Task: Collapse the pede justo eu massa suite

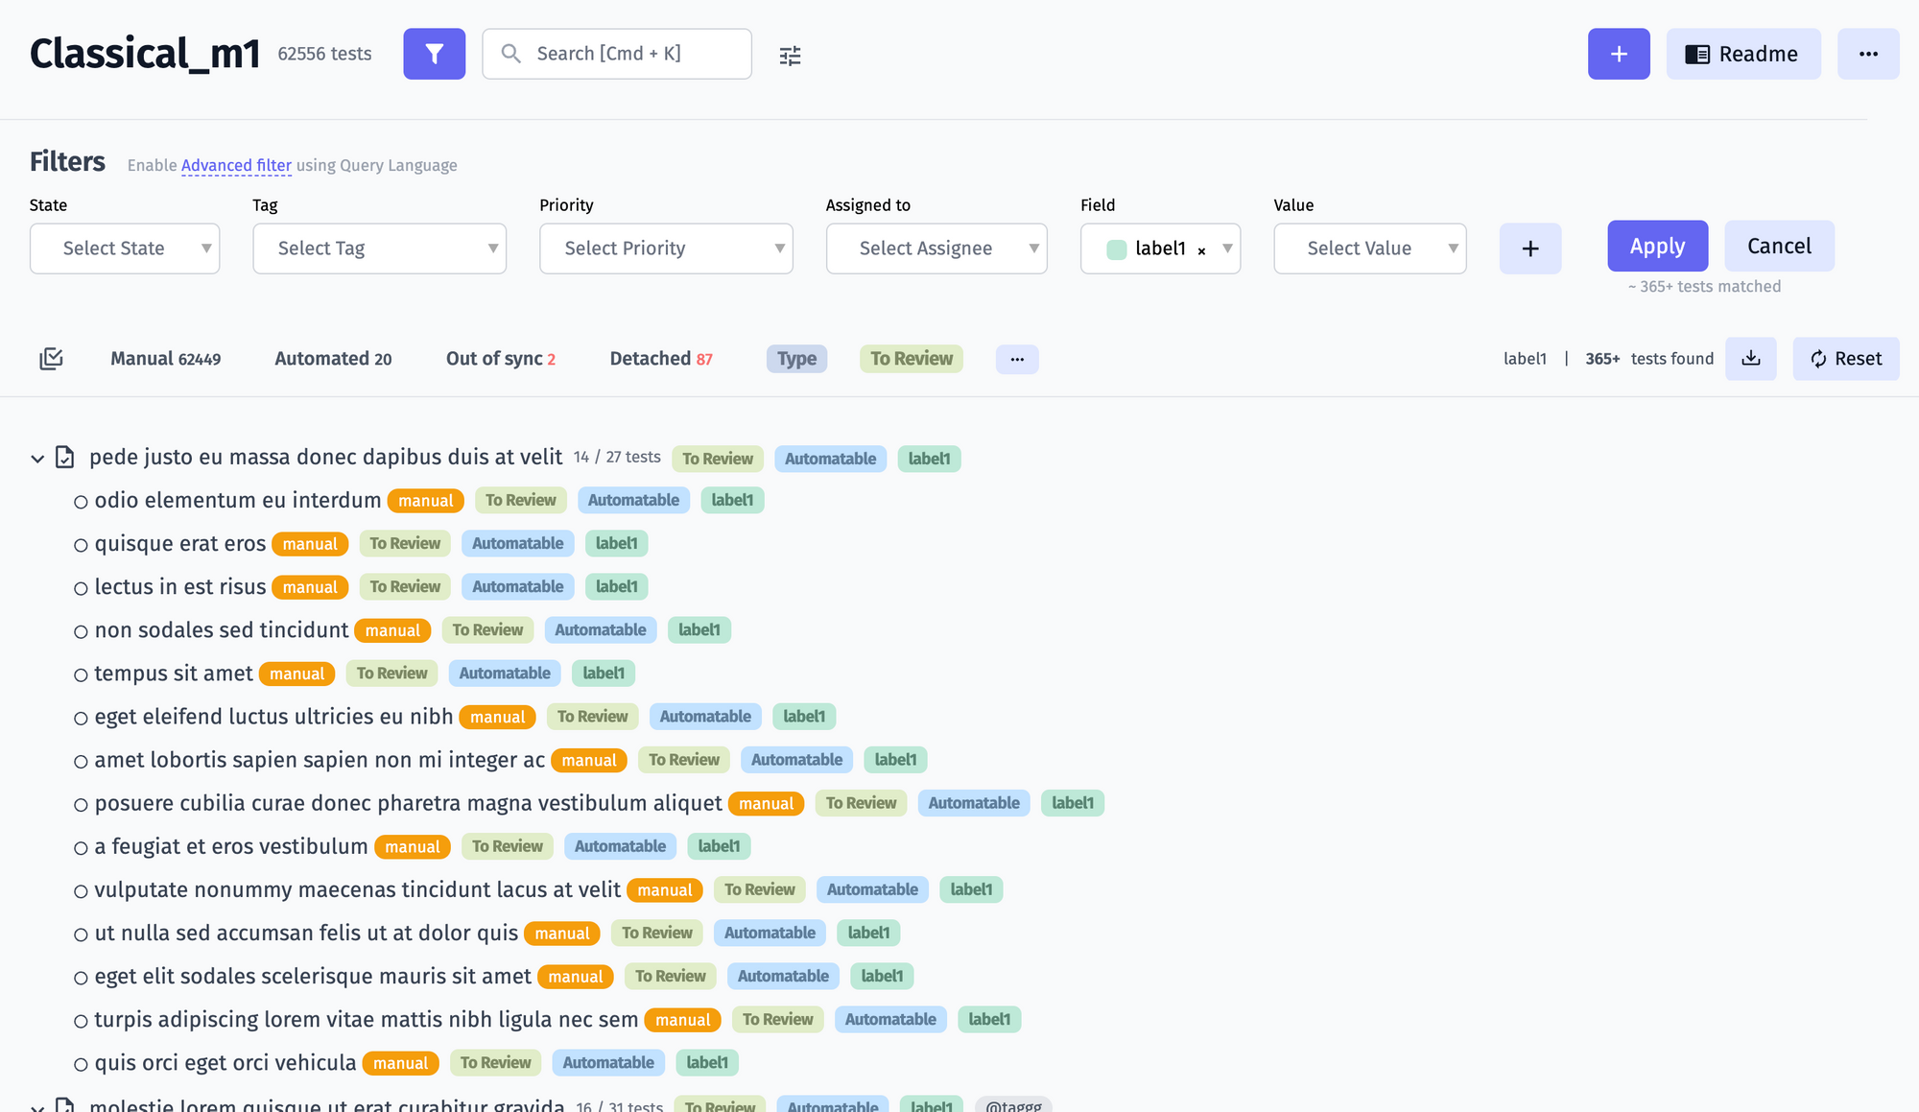Action: 37,459
